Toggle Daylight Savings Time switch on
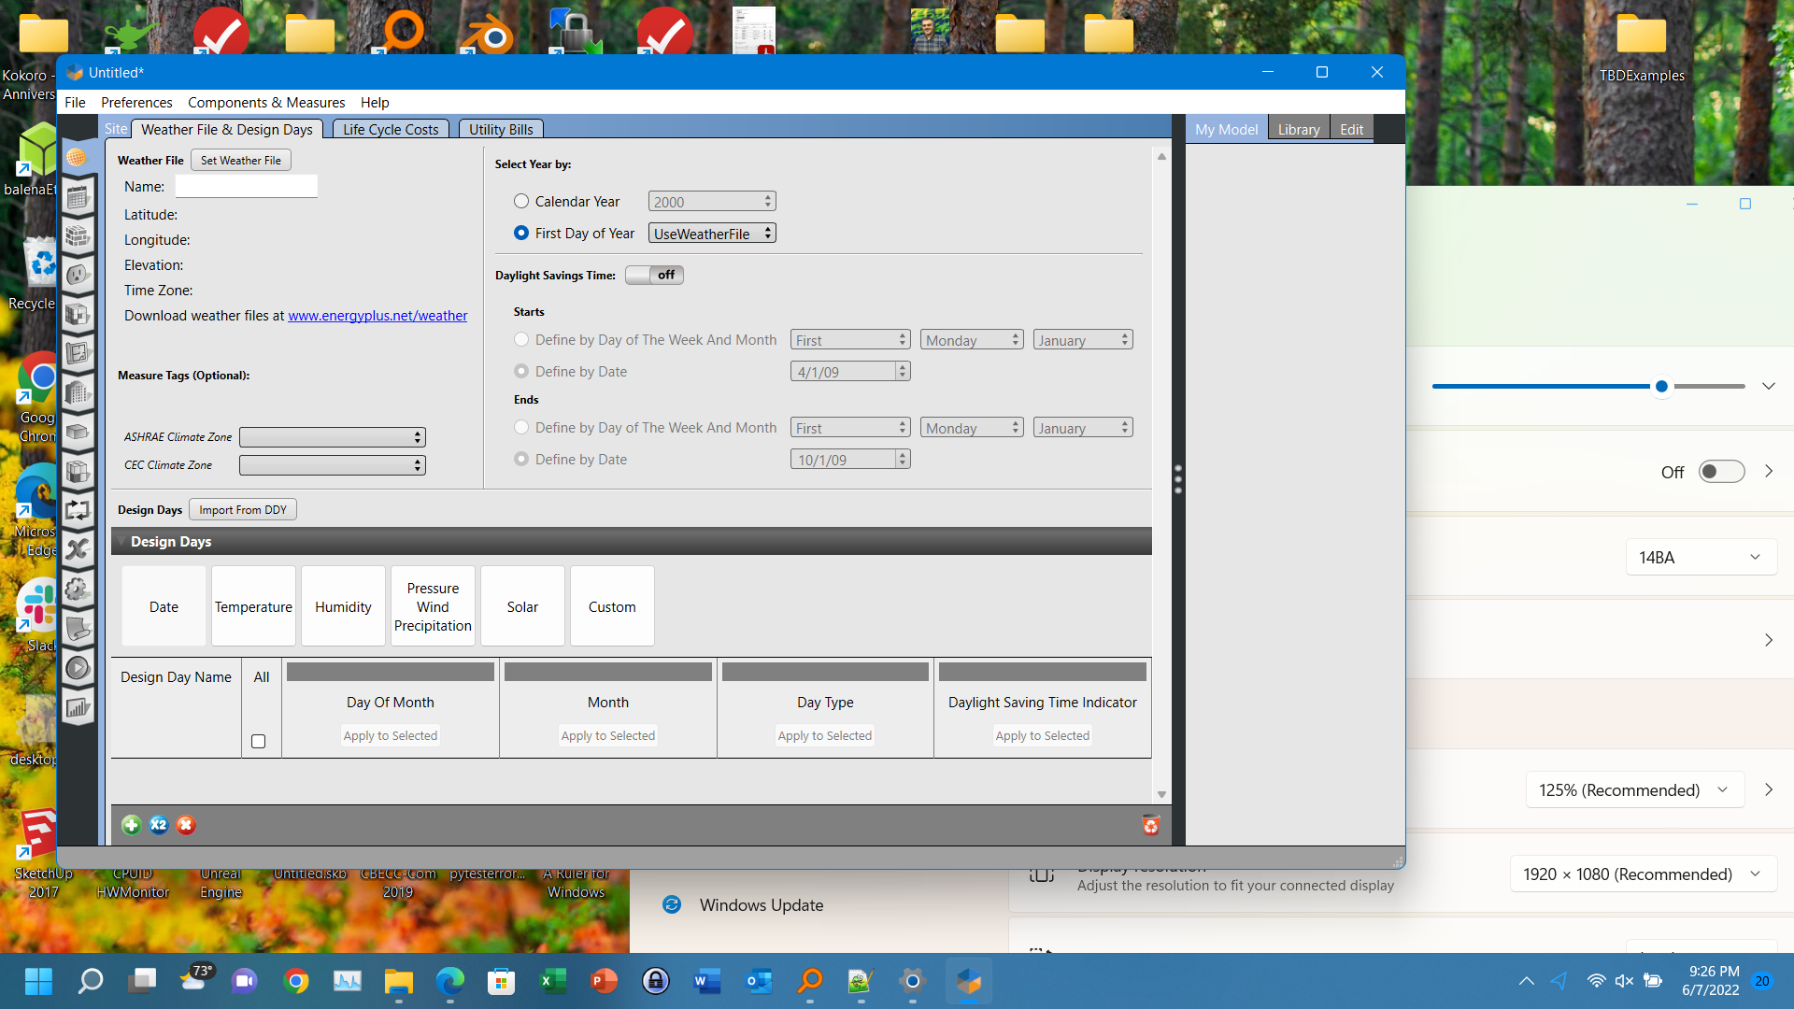Image resolution: width=1794 pixels, height=1009 pixels. pyautogui.click(x=654, y=275)
